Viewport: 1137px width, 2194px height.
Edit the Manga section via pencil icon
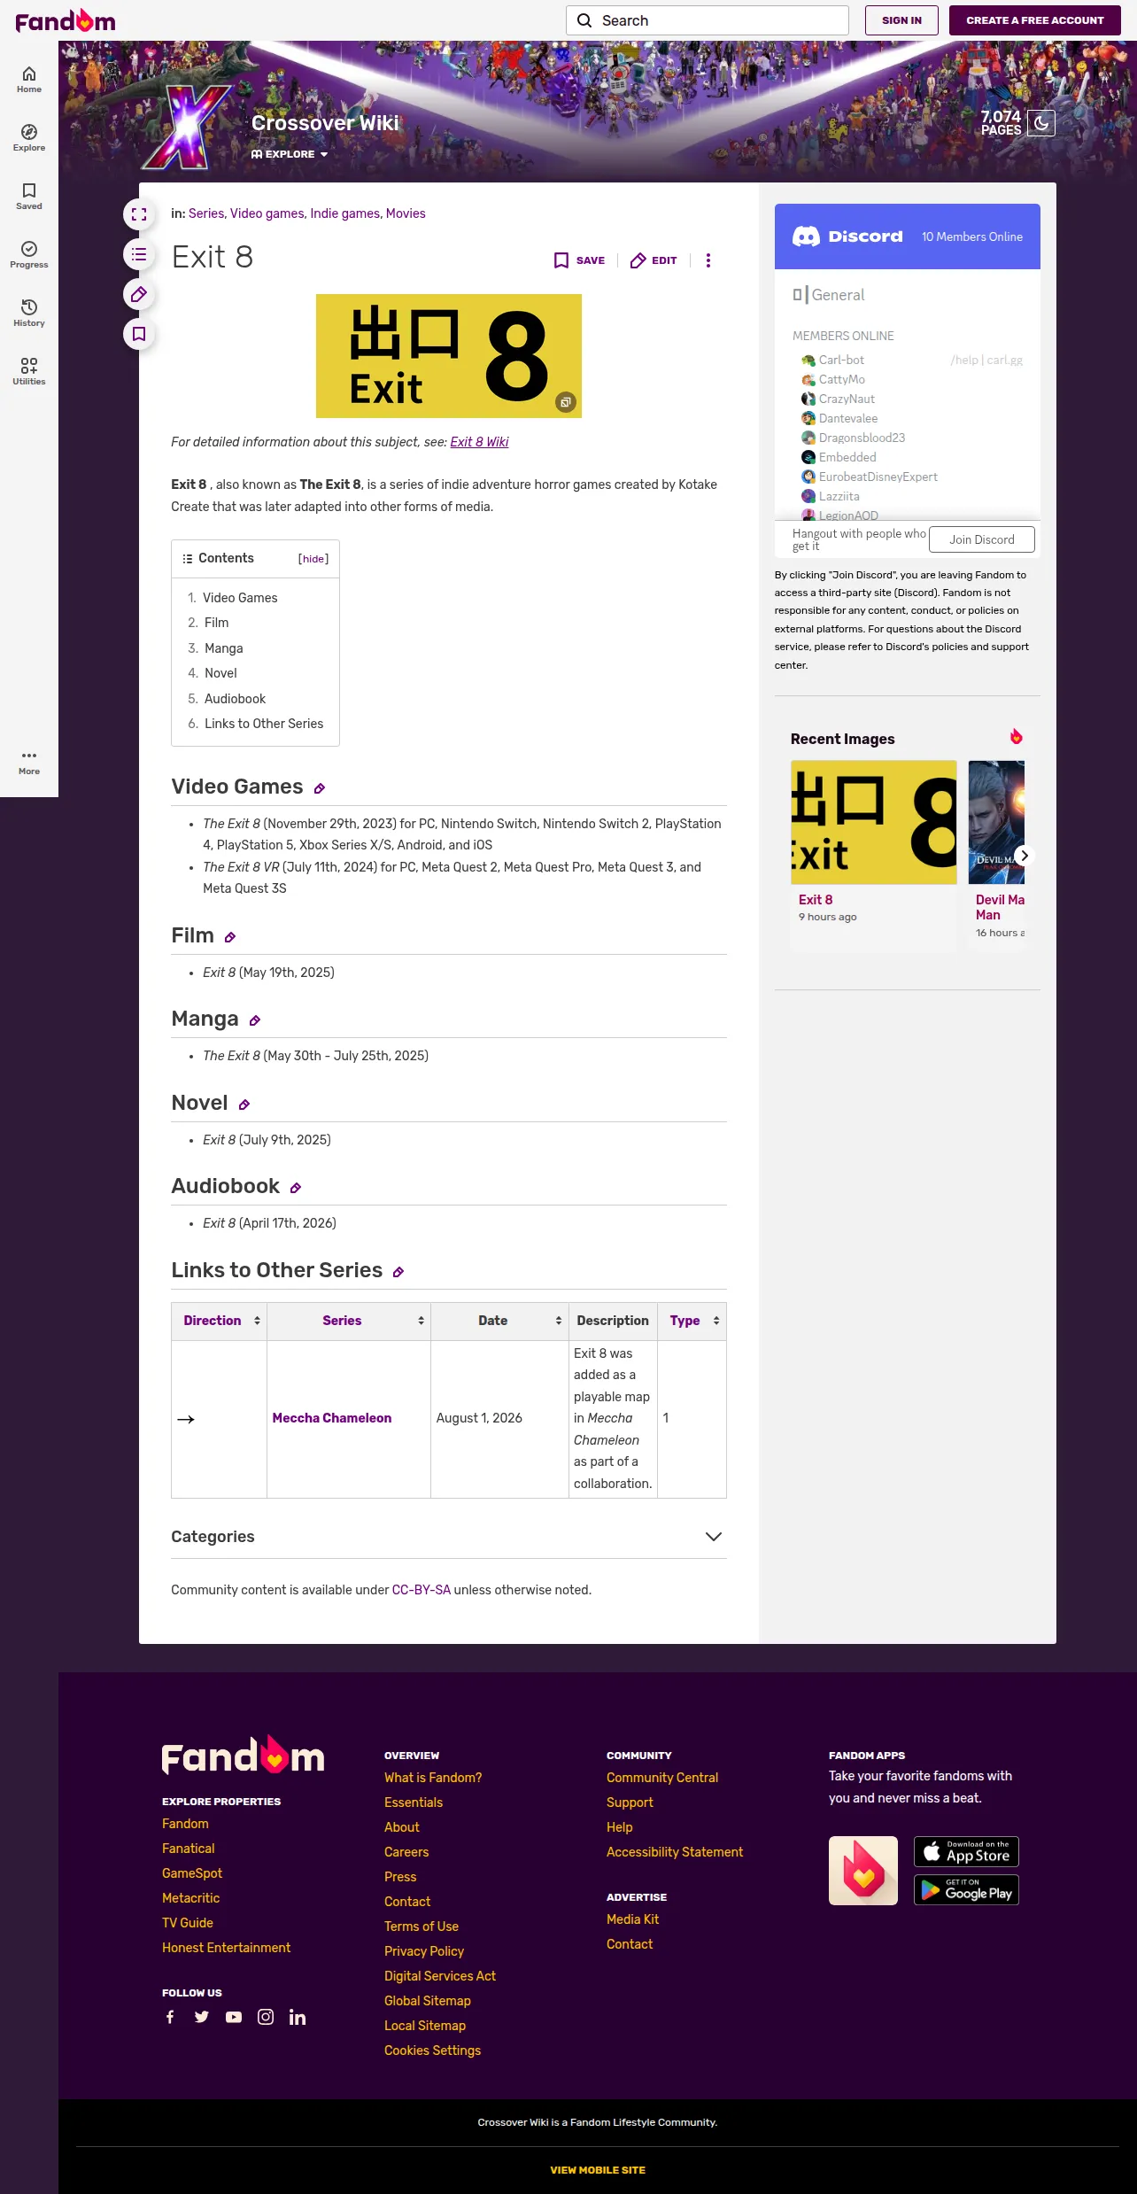(x=255, y=1020)
